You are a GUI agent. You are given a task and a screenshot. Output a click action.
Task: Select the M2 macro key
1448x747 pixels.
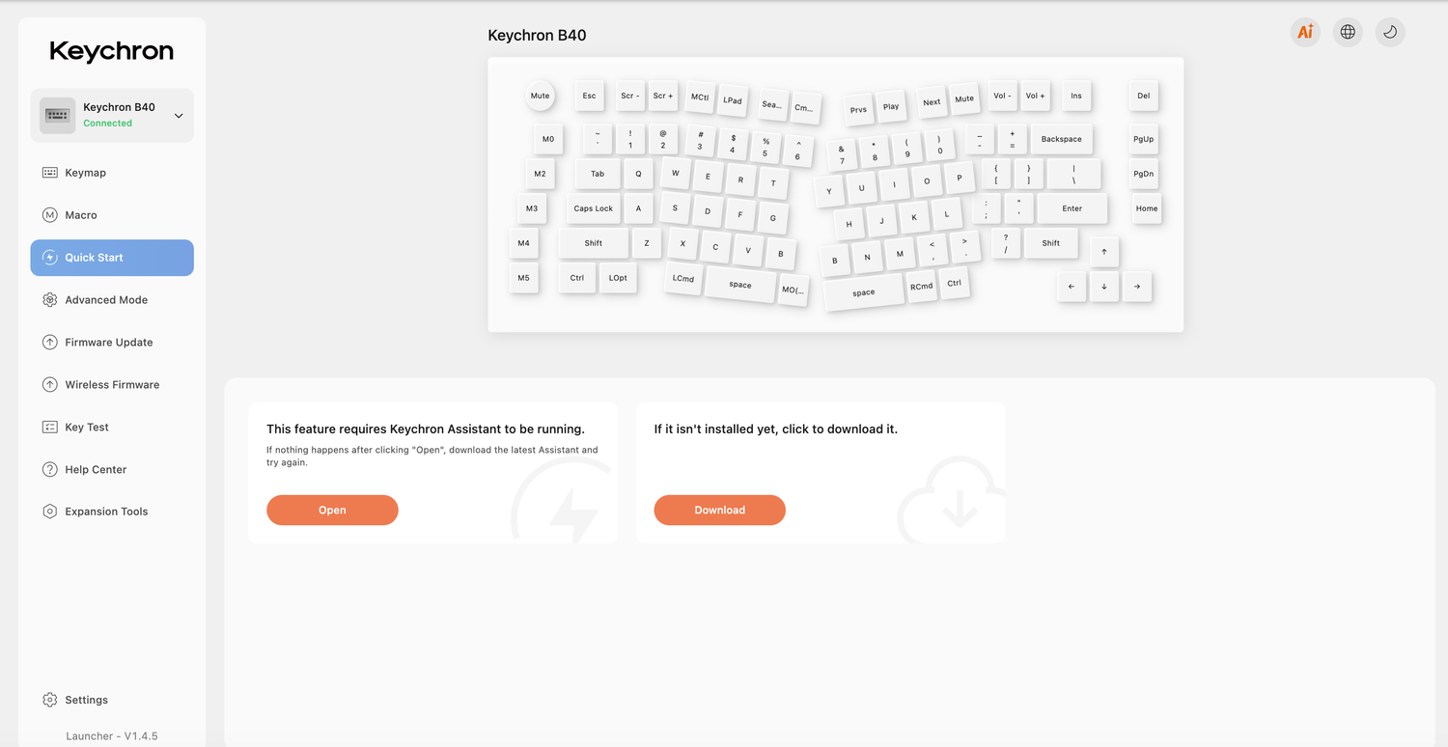click(x=540, y=174)
